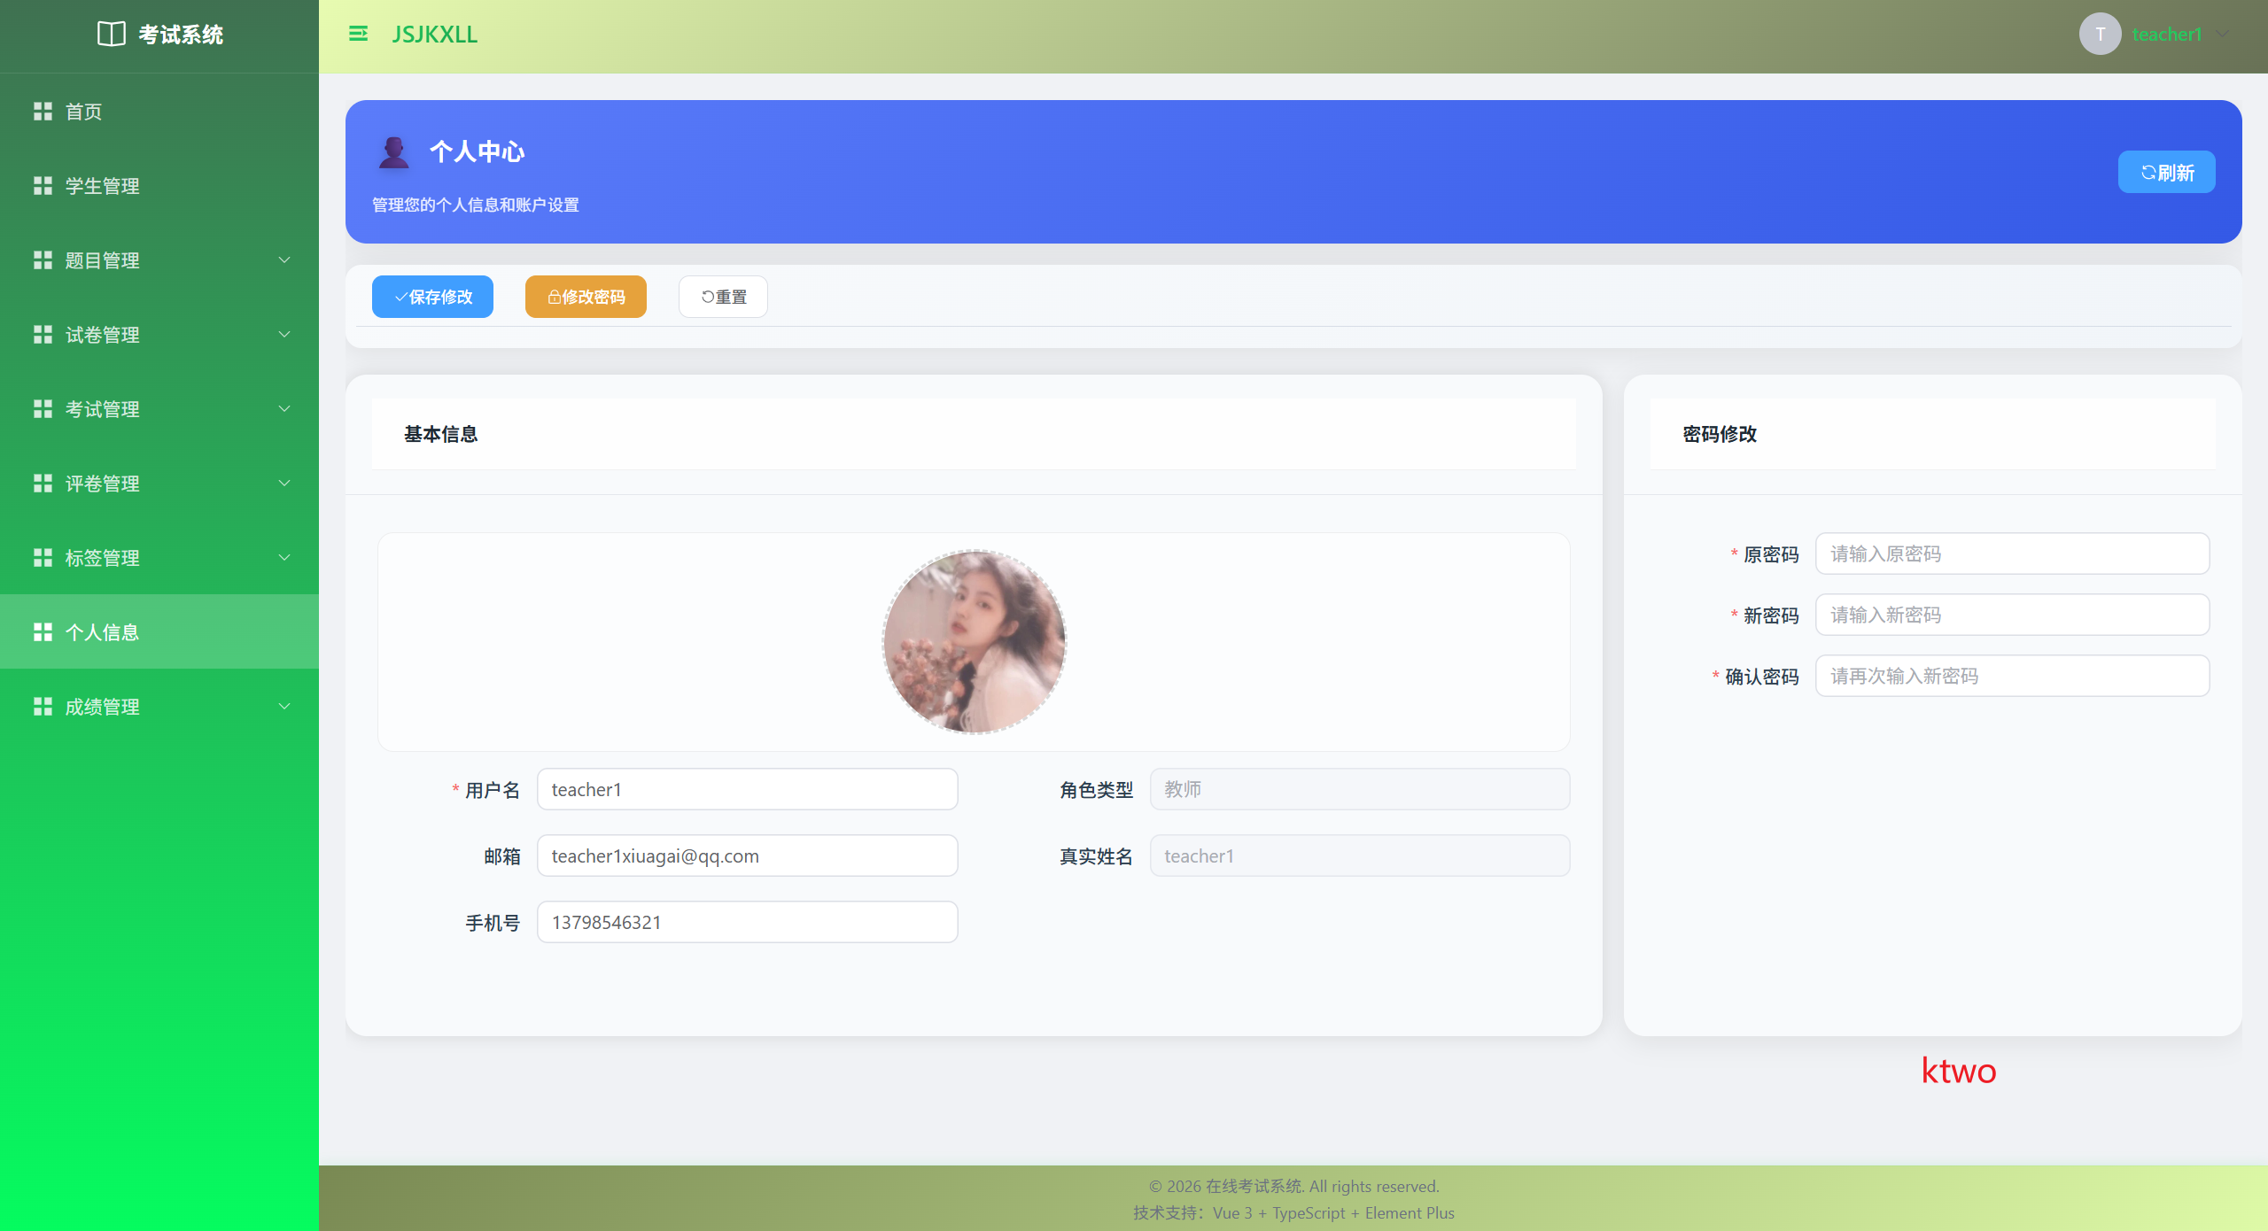
Task: Click the round T avatar in the header
Action: coord(2100,34)
